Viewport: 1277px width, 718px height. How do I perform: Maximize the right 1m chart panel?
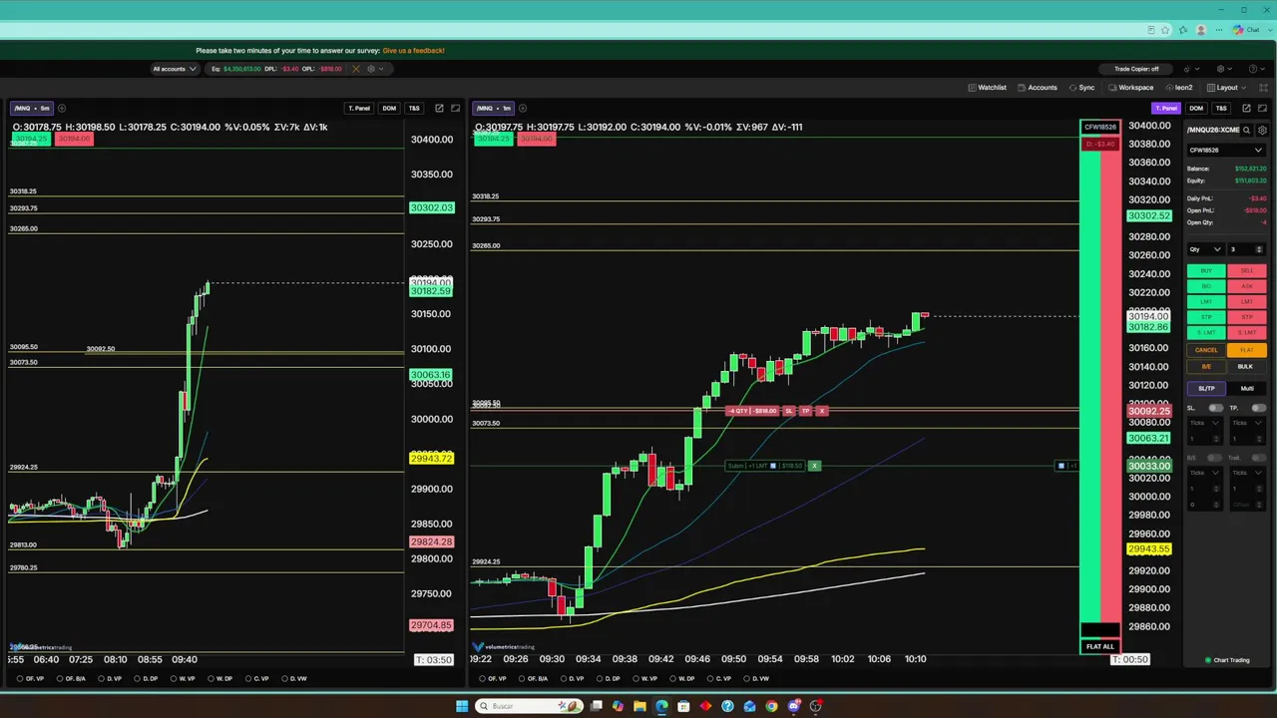coord(1262,108)
